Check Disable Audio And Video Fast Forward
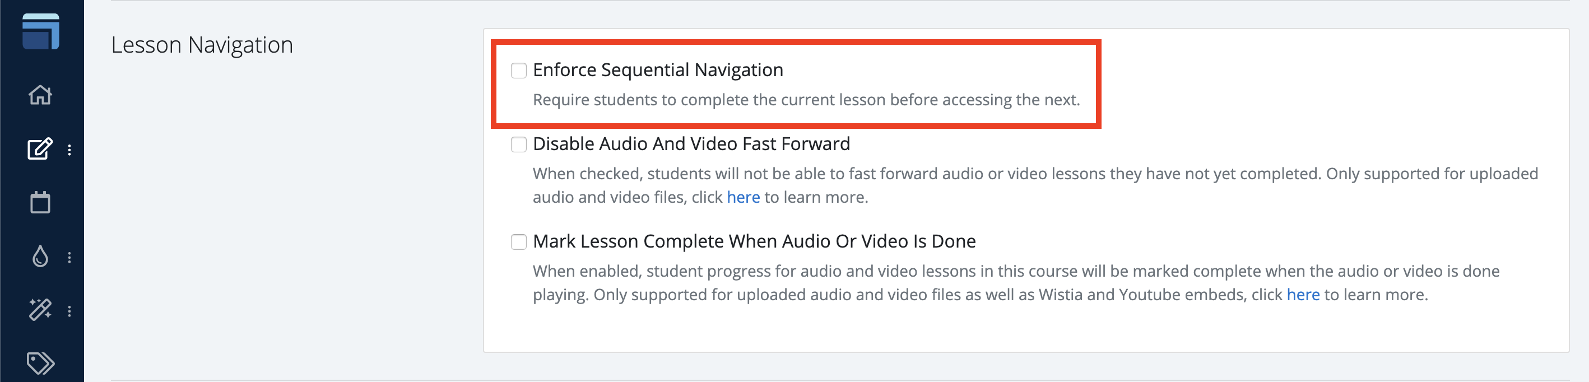The width and height of the screenshot is (1589, 382). (519, 145)
